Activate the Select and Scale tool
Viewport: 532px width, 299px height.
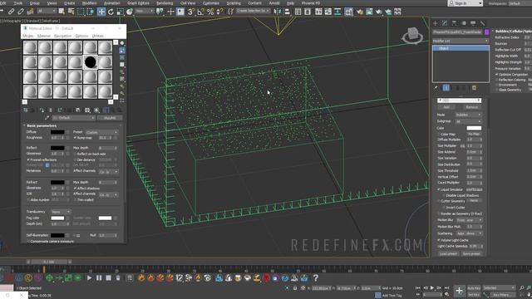(x=120, y=12)
